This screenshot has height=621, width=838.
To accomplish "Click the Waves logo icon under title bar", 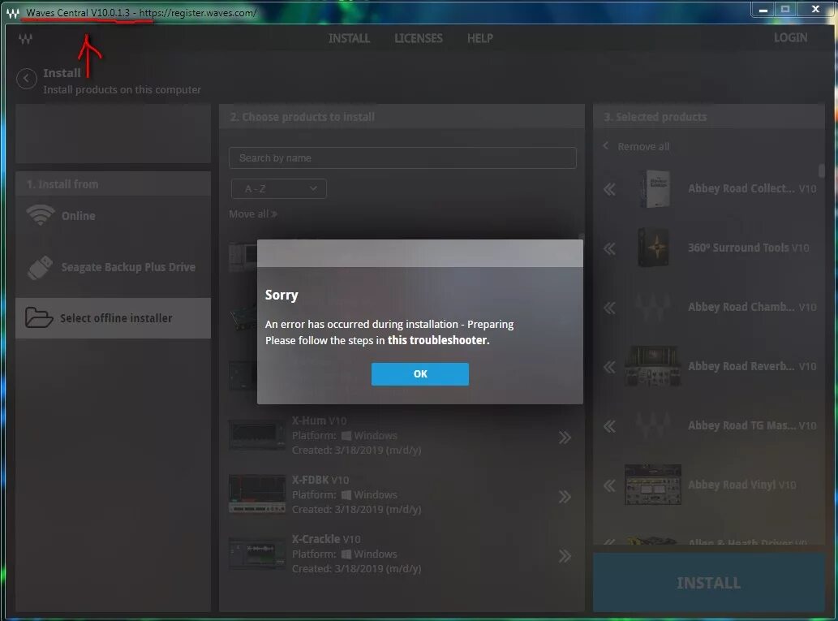I will point(25,39).
